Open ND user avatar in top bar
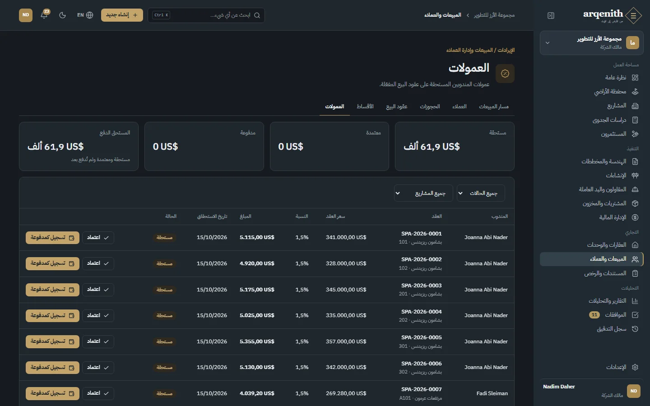This screenshot has width=650, height=406. pyautogui.click(x=26, y=15)
